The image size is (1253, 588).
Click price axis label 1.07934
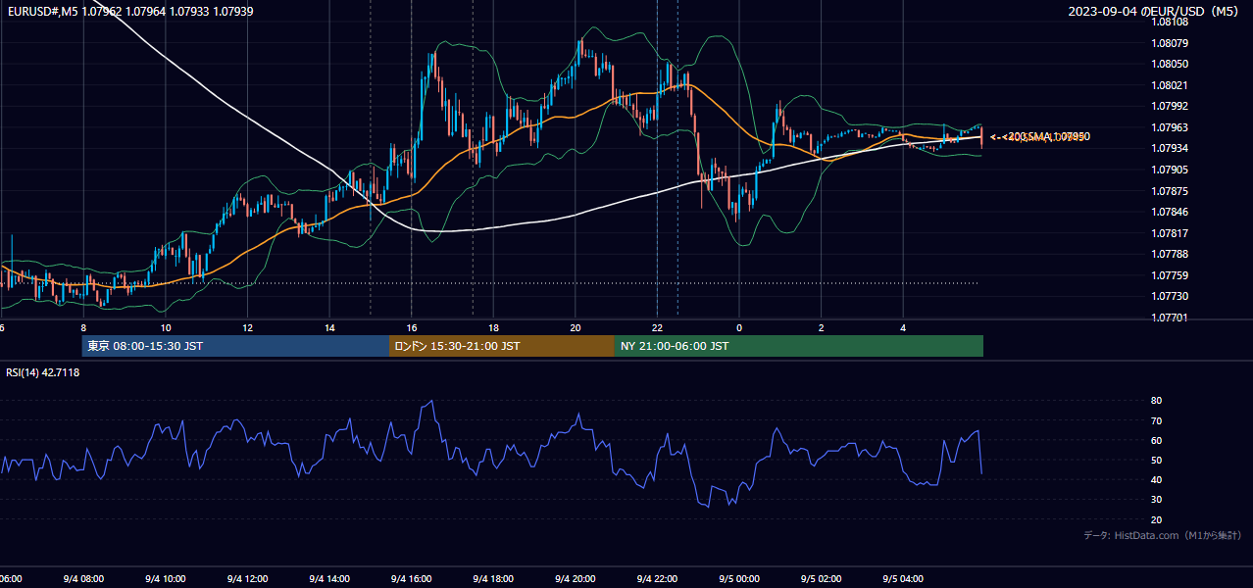click(x=1171, y=148)
